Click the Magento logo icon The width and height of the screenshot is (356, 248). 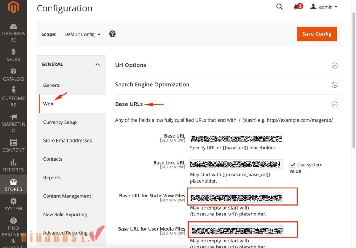13,7
